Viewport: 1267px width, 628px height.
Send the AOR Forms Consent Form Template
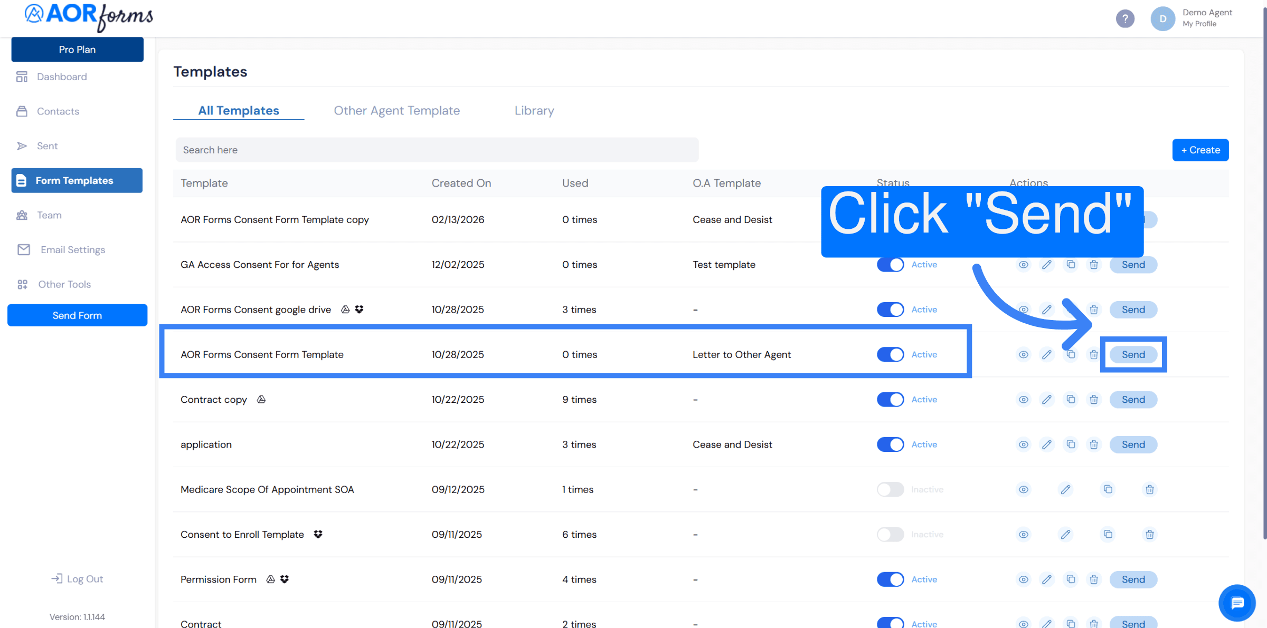pos(1133,354)
